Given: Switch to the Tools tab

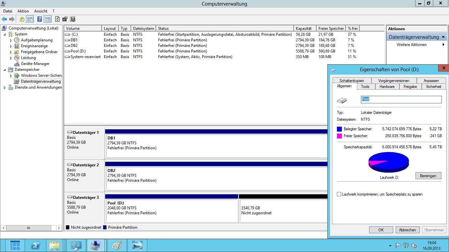Looking at the screenshot, I should tap(365, 87).
